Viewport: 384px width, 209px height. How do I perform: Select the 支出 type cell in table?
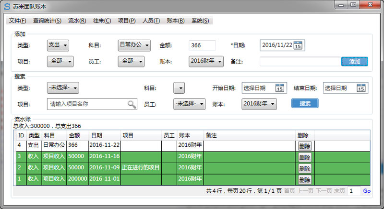[34, 145]
